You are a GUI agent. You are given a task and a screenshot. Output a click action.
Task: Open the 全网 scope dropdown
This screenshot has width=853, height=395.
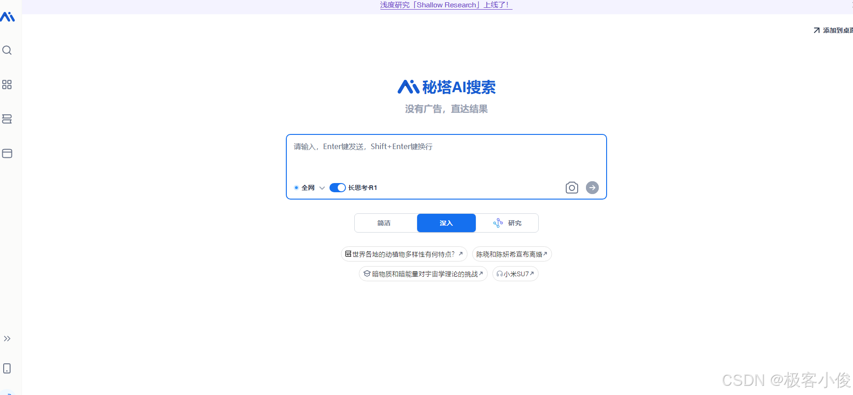(309, 188)
